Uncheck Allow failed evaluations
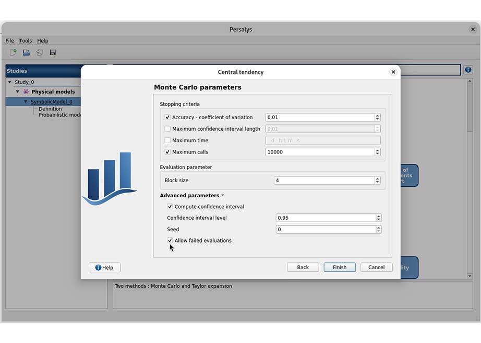This screenshot has width=481, height=343. coord(170,240)
